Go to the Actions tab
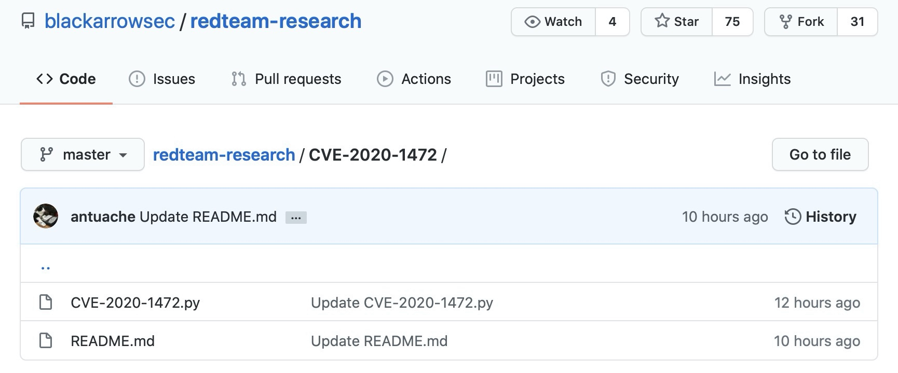 click(x=414, y=79)
